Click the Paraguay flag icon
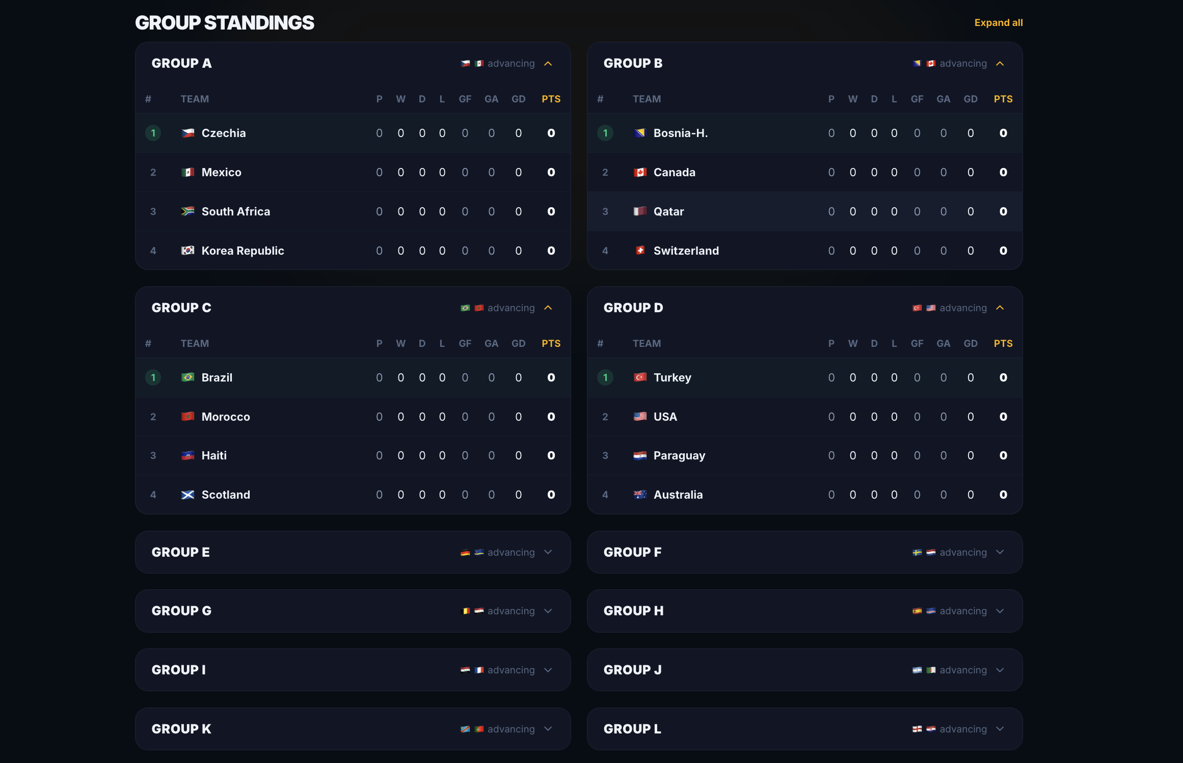 640,455
